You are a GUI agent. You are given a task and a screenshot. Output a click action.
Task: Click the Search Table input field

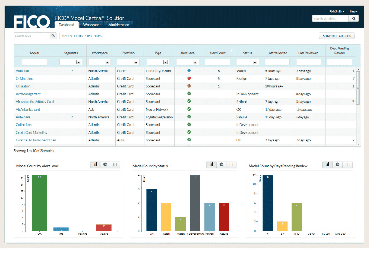(32, 35)
